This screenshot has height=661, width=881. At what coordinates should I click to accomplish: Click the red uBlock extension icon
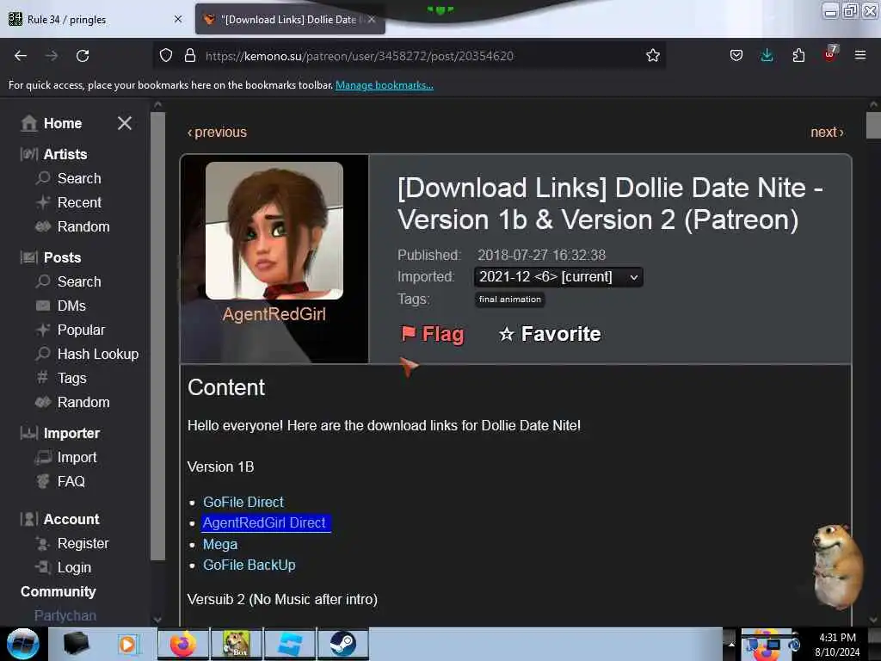[830, 54]
